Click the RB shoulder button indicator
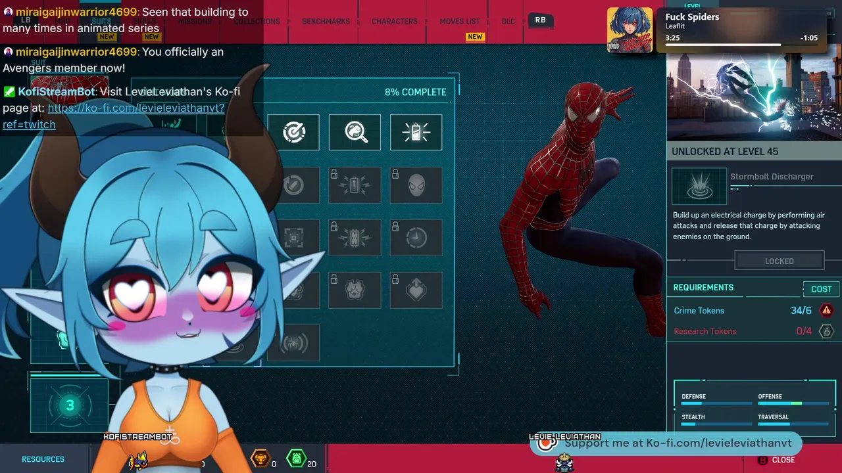The width and height of the screenshot is (842, 473). [540, 20]
